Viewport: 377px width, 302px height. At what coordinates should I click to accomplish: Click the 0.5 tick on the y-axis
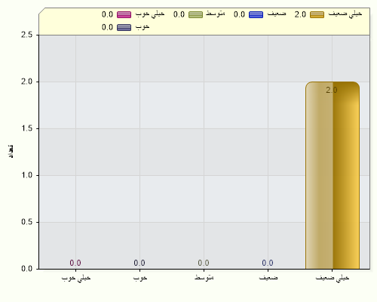pos(27,222)
